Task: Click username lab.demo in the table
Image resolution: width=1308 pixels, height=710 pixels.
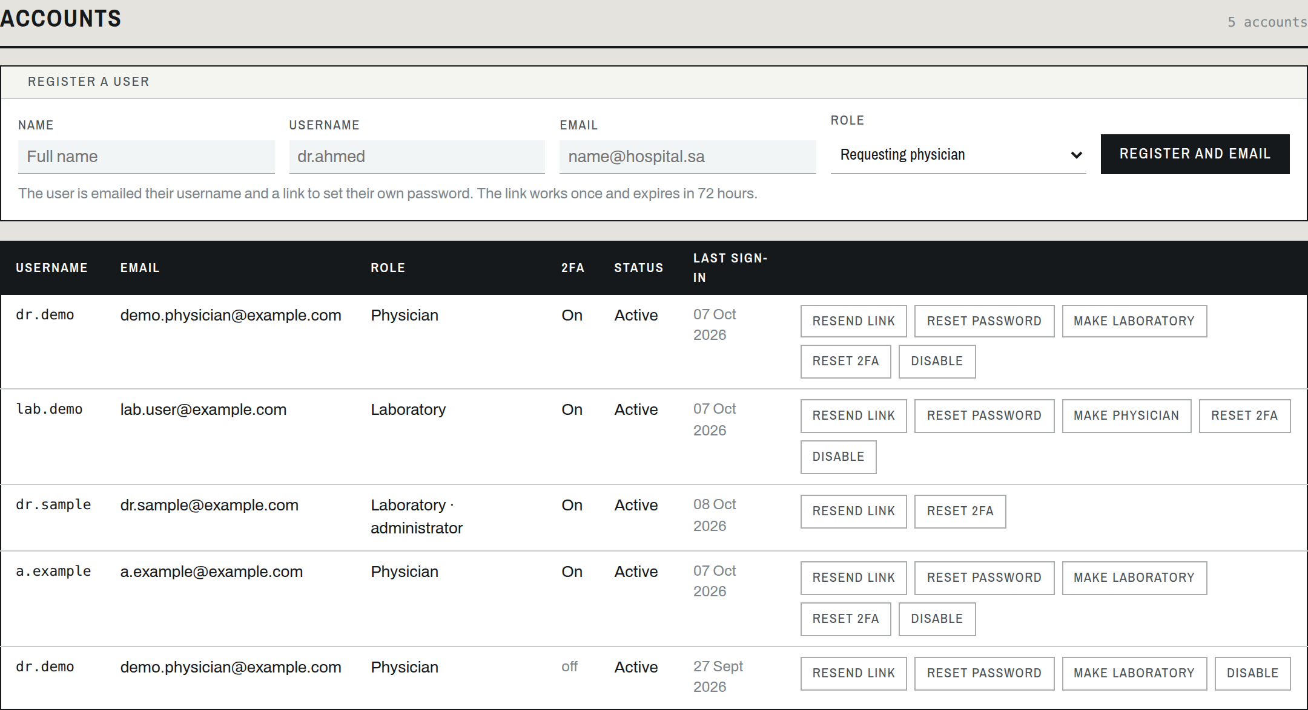Action: pyautogui.click(x=49, y=409)
